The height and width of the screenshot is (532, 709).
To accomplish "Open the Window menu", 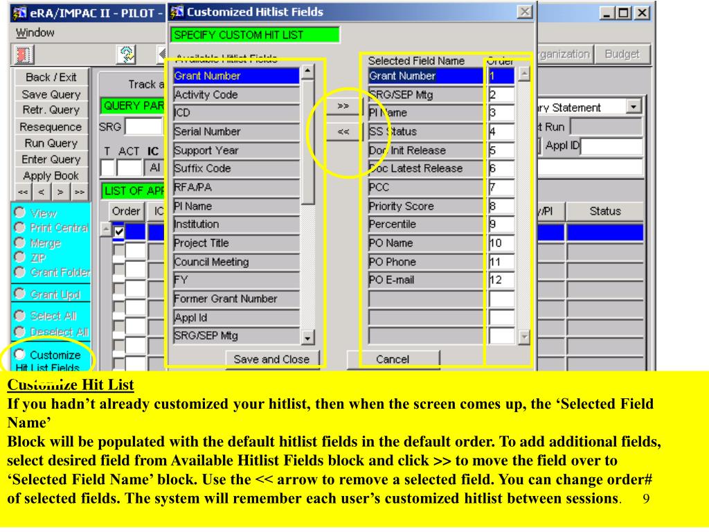I will pyautogui.click(x=35, y=33).
